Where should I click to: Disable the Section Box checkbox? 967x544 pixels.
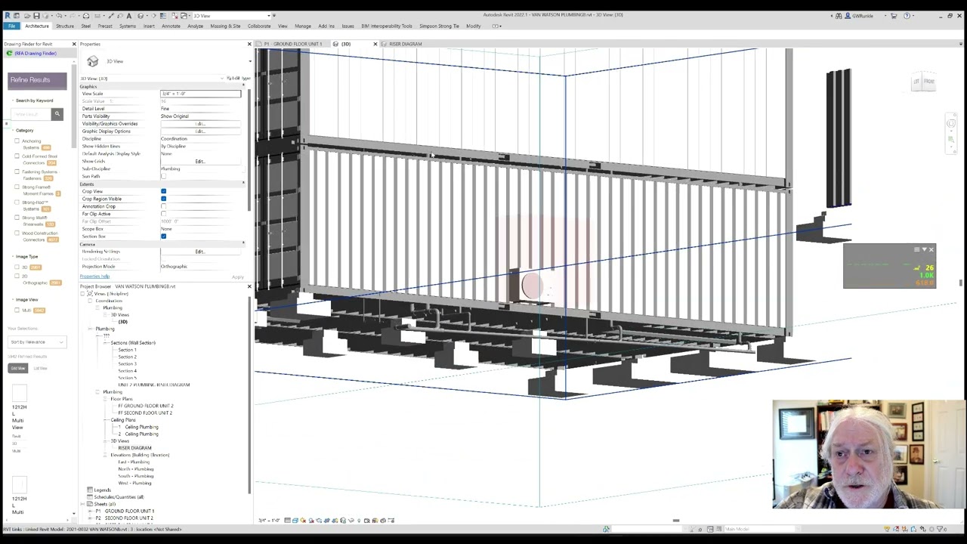[163, 236]
